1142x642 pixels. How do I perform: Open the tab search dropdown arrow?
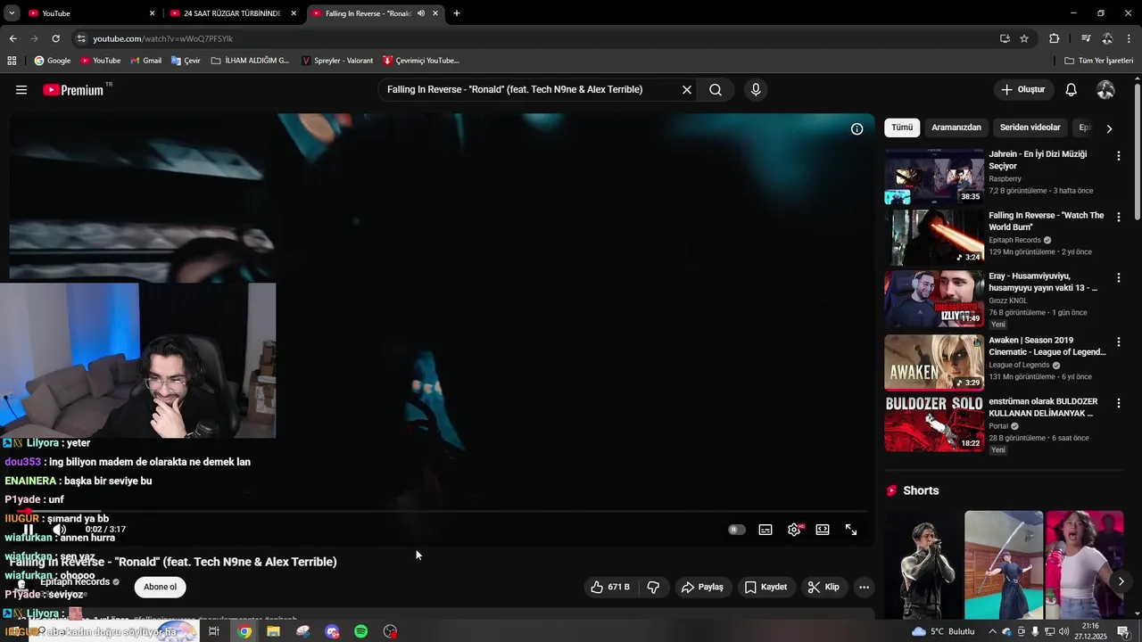(x=12, y=13)
